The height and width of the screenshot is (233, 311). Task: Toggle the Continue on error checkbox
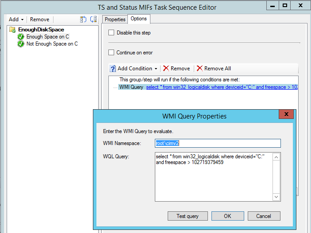(x=111, y=53)
